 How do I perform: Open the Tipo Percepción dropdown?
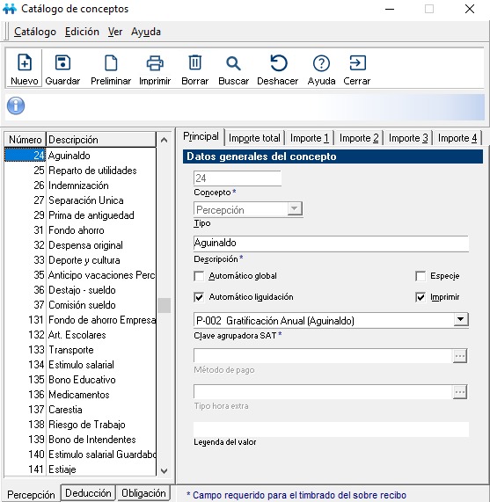(x=295, y=209)
